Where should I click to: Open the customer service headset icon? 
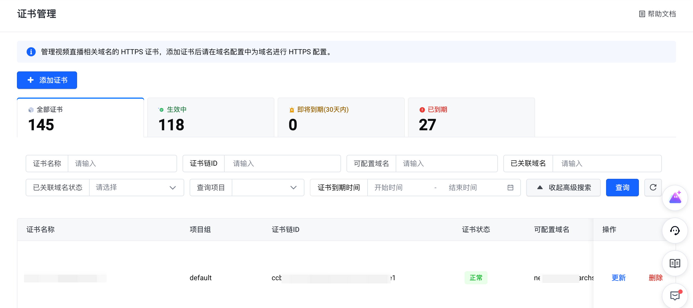point(675,231)
